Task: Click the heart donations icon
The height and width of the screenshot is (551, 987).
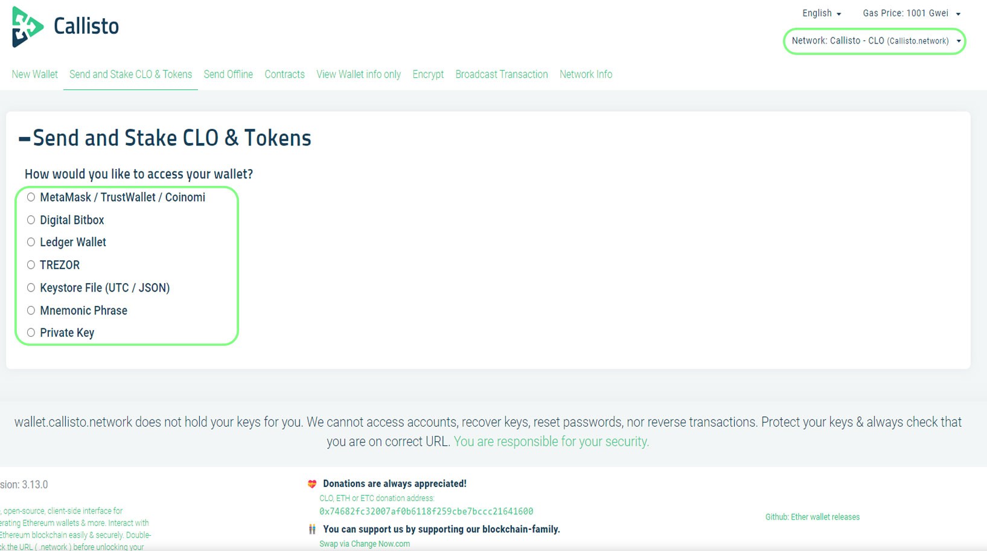Action: (311, 483)
